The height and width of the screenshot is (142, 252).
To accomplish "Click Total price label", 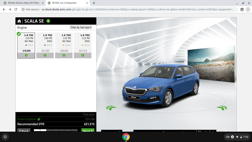I will click(88, 114).
